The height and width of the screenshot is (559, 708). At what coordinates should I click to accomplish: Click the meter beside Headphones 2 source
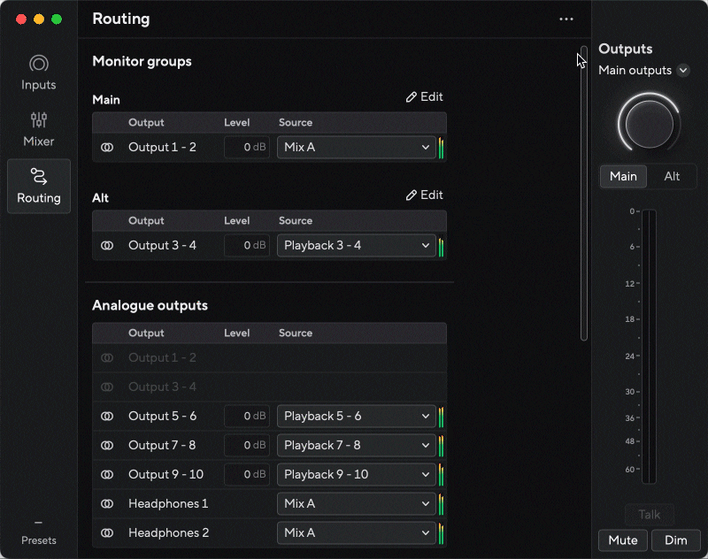tap(441, 533)
